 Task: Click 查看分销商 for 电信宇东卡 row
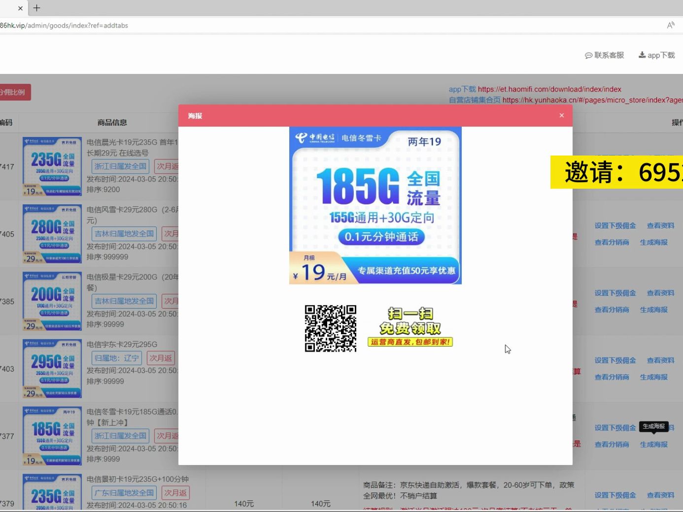[x=612, y=377]
